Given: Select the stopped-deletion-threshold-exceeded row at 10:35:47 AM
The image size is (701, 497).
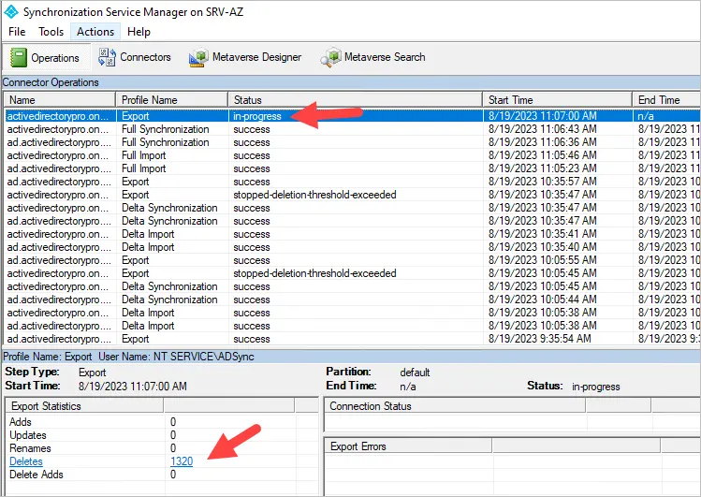Looking at the screenshot, I should click(x=352, y=195).
